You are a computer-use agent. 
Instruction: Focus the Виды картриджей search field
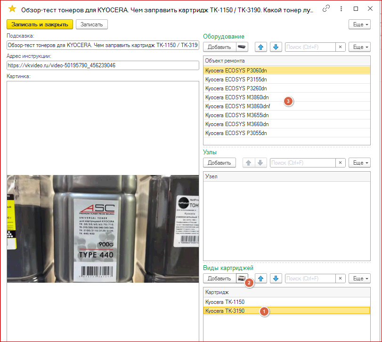(x=310, y=278)
